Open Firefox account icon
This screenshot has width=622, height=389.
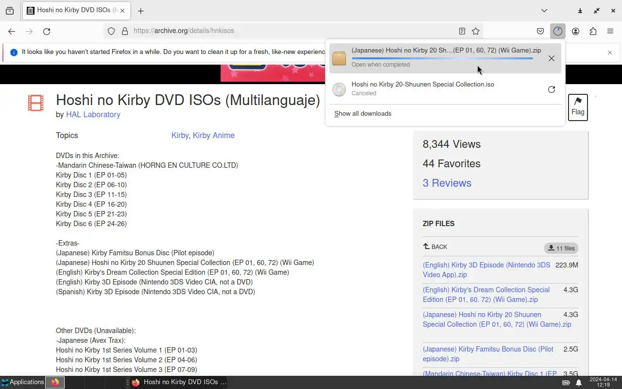click(x=575, y=31)
